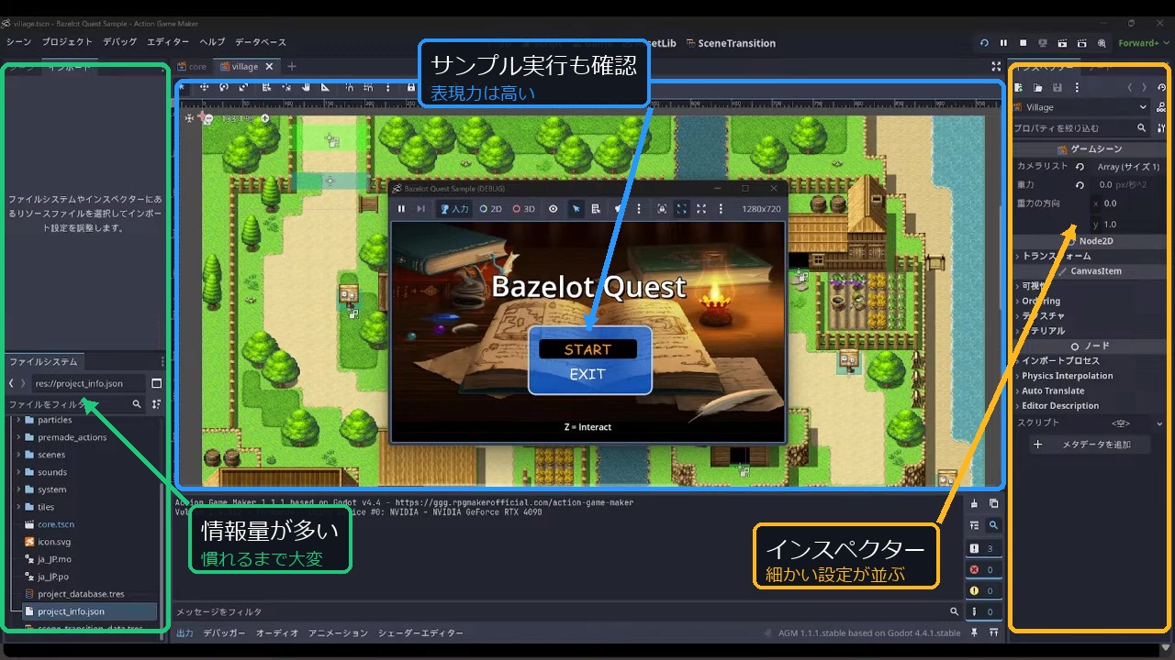Image resolution: width=1175 pixels, height=660 pixels.
Task: Click EXIT in the Bazelot Quest game
Action: [x=587, y=374]
